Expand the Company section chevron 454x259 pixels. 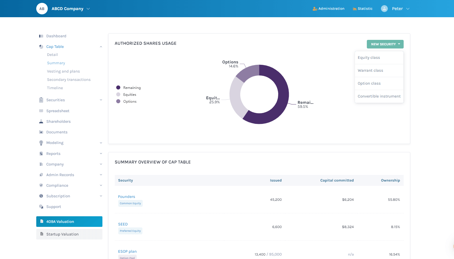pos(101,164)
